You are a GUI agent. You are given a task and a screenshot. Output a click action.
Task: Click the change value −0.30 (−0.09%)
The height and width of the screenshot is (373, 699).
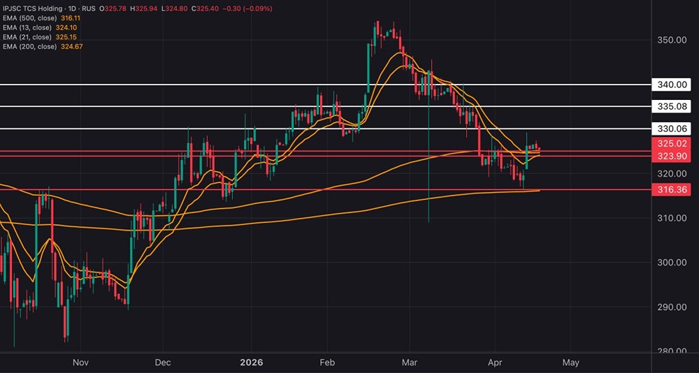pyautogui.click(x=247, y=9)
